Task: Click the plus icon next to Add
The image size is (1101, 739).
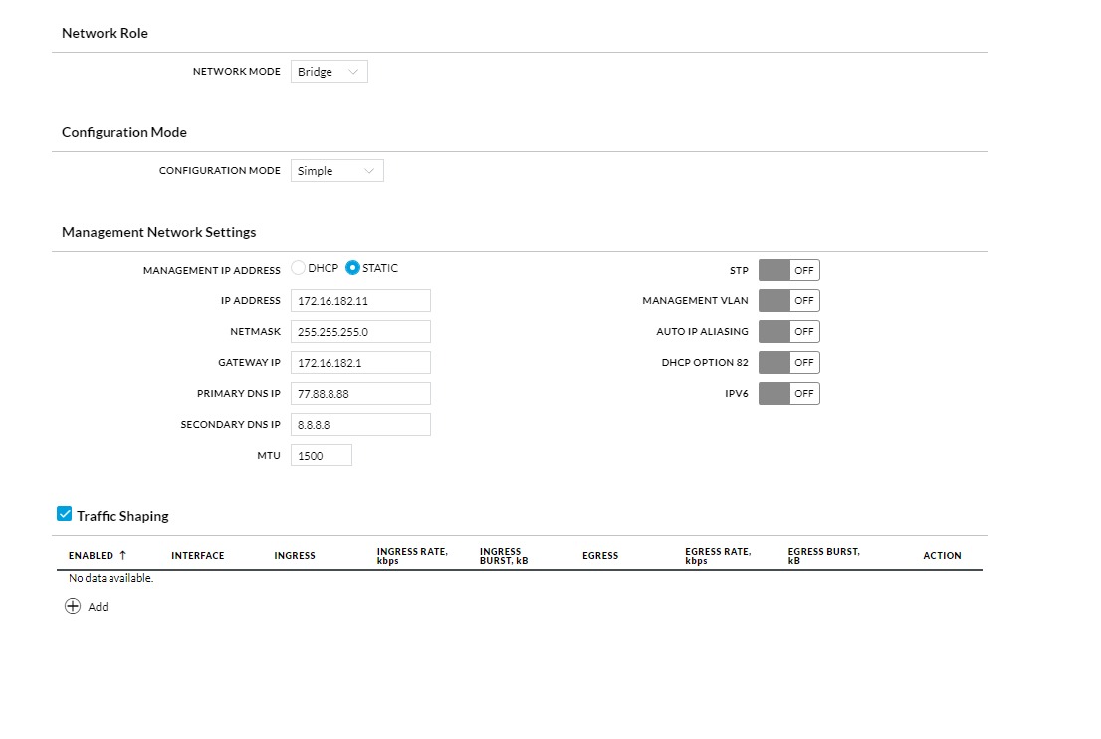Action: point(73,606)
